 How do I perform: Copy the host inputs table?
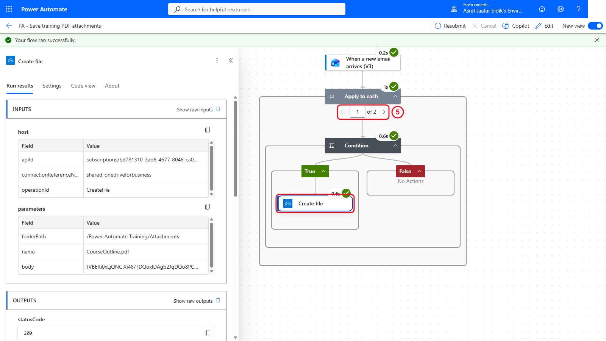click(x=208, y=130)
